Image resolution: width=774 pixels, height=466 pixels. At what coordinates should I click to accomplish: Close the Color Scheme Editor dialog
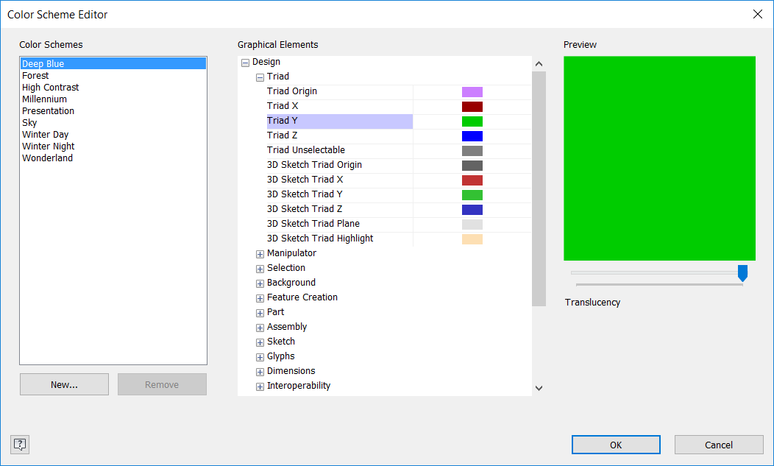tap(758, 14)
